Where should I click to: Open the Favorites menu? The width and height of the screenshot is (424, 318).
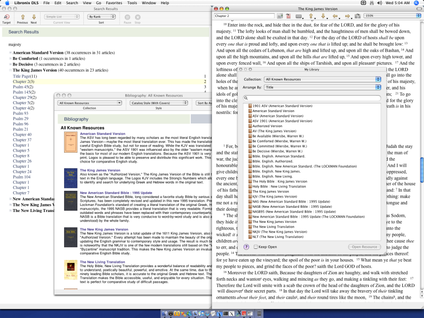coord(114,3)
